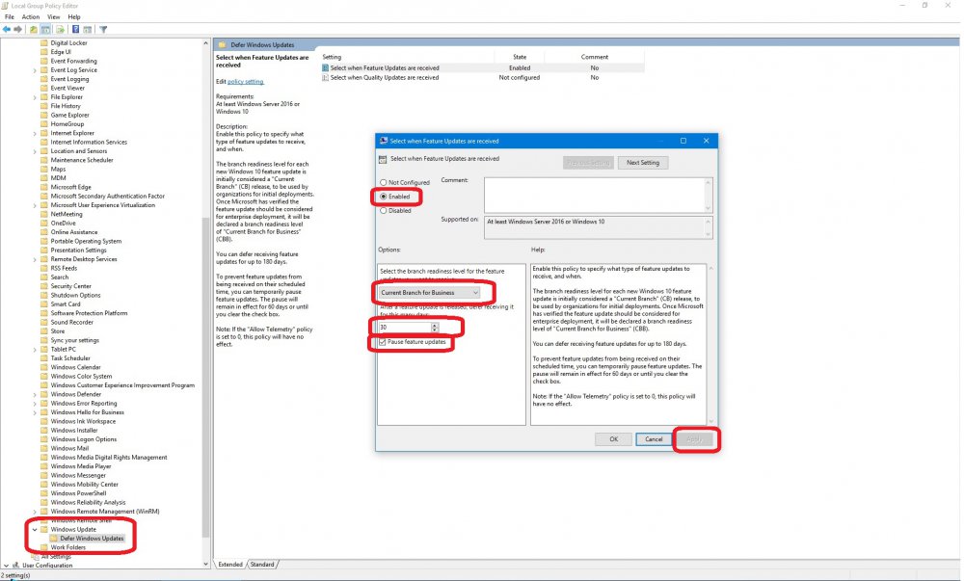Switch to the Standard tab
964x581 pixels.
coord(263,564)
